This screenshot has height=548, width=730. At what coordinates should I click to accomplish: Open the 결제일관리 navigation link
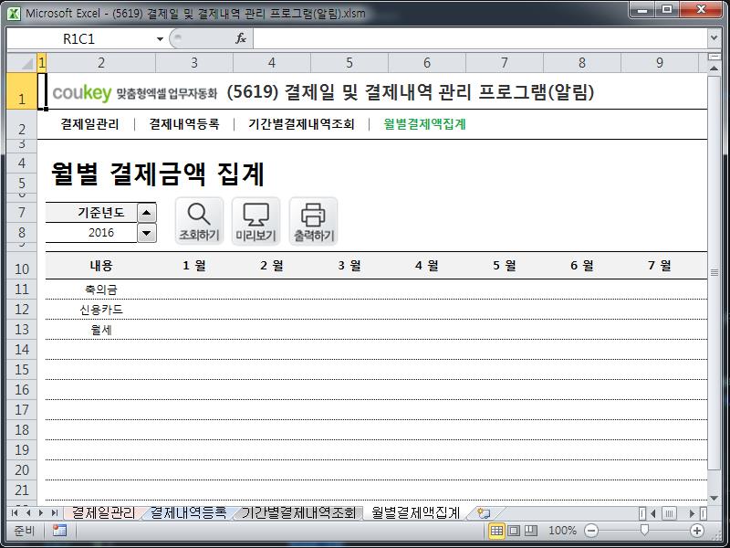click(89, 124)
